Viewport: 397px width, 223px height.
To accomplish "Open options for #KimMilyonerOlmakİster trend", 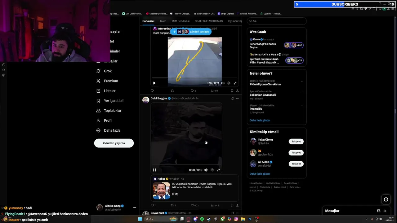I will pos(302,81).
